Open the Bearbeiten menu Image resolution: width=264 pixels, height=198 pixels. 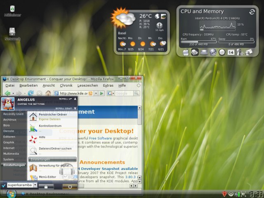click(x=28, y=85)
